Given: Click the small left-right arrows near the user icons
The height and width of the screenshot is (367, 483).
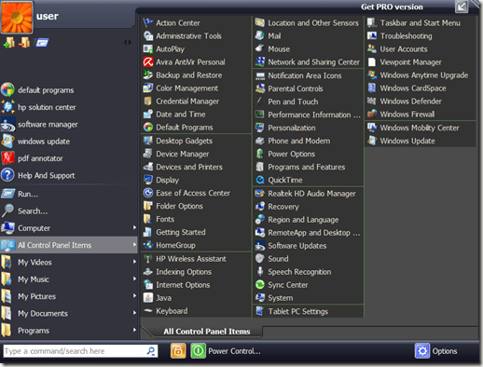Looking at the screenshot, I should (128, 42).
